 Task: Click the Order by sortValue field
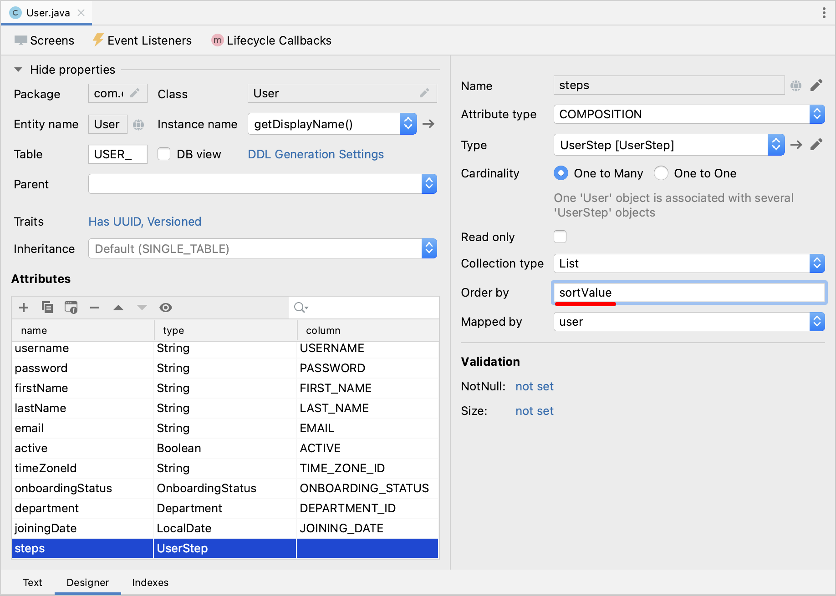click(688, 293)
